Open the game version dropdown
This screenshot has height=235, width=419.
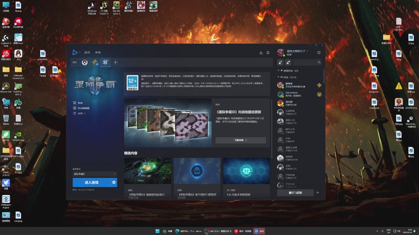coord(95,174)
